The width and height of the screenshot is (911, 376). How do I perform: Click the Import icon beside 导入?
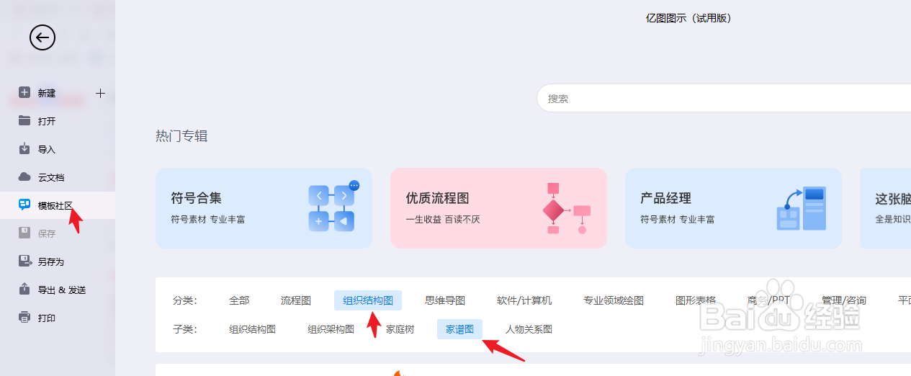(24, 148)
